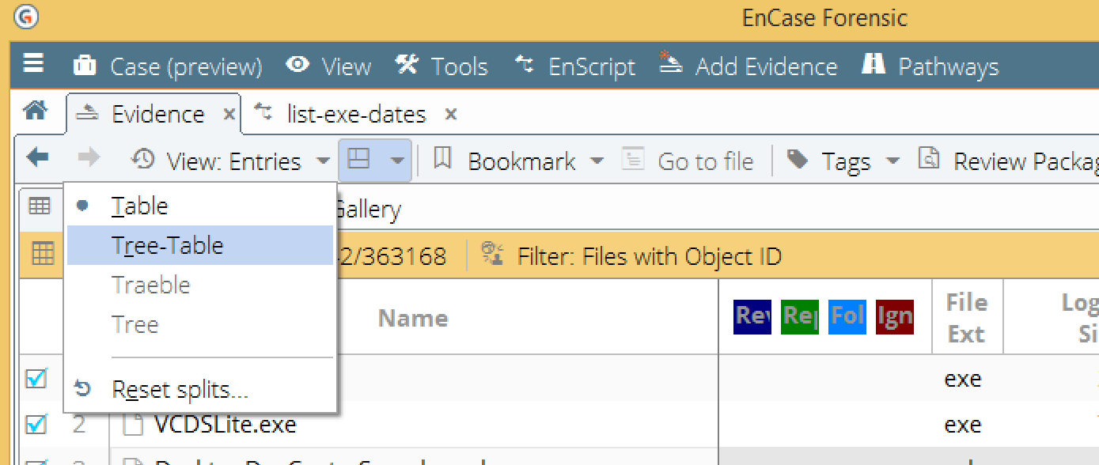The width and height of the screenshot is (1099, 465).
Task: Open the hamburger main menu
Action: (33, 64)
